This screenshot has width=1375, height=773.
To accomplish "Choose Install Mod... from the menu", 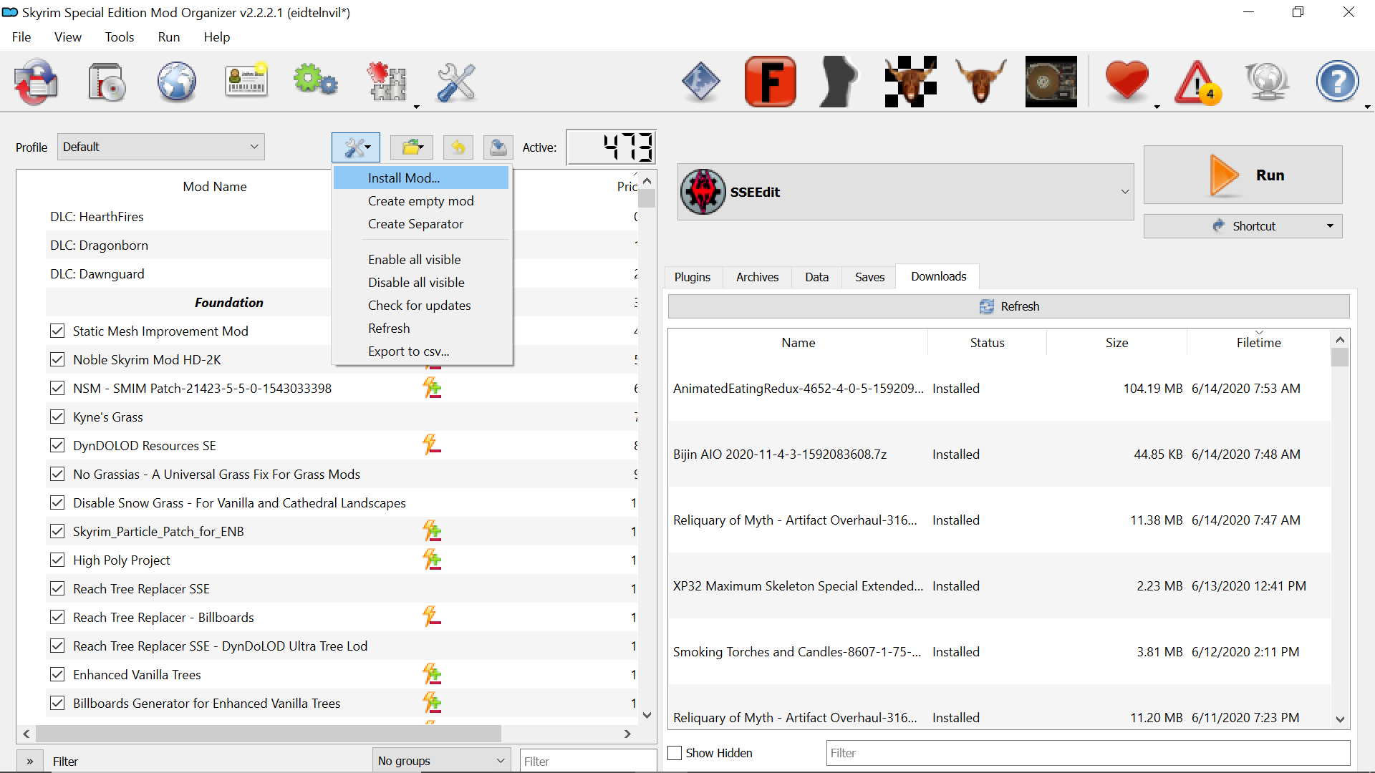I will pyautogui.click(x=421, y=178).
